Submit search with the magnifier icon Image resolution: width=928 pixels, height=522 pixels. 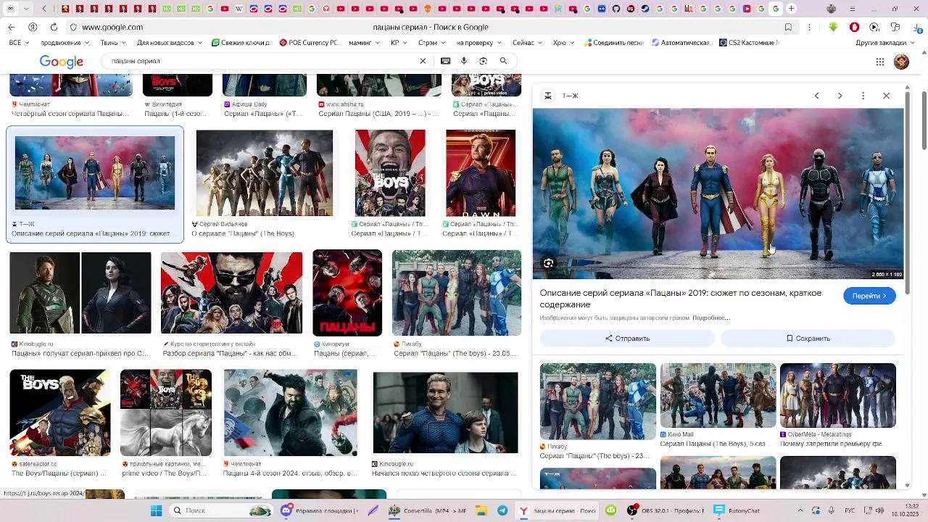(503, 61)
